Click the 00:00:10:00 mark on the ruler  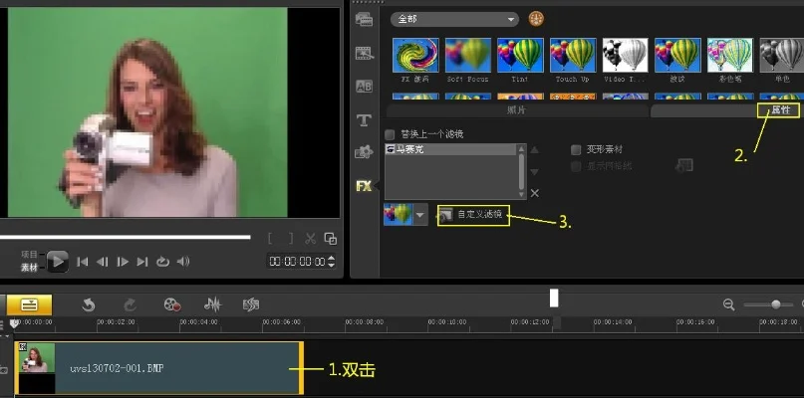tap(446, 322)
